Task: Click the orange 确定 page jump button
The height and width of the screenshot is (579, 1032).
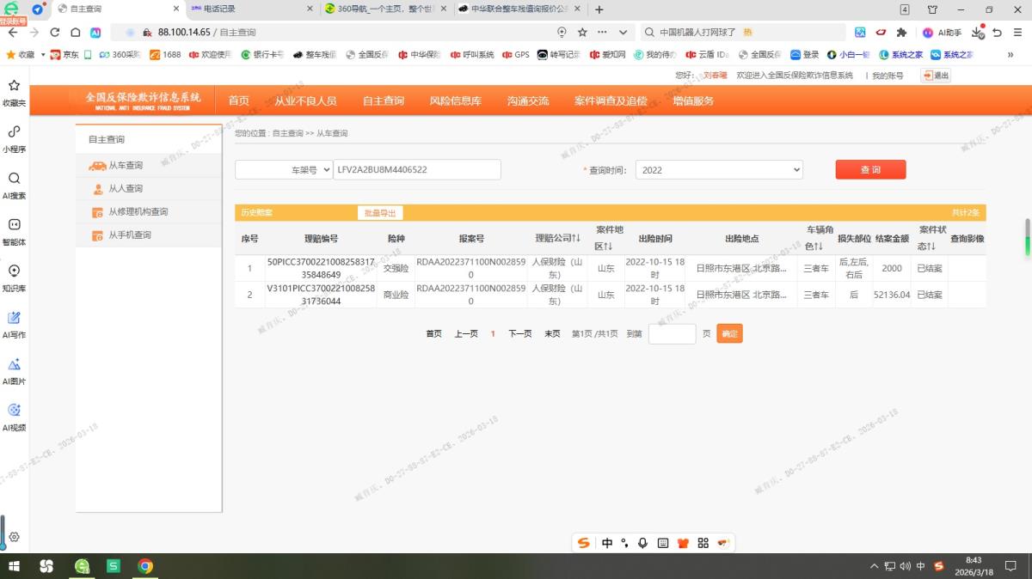Action: [729, 333]
